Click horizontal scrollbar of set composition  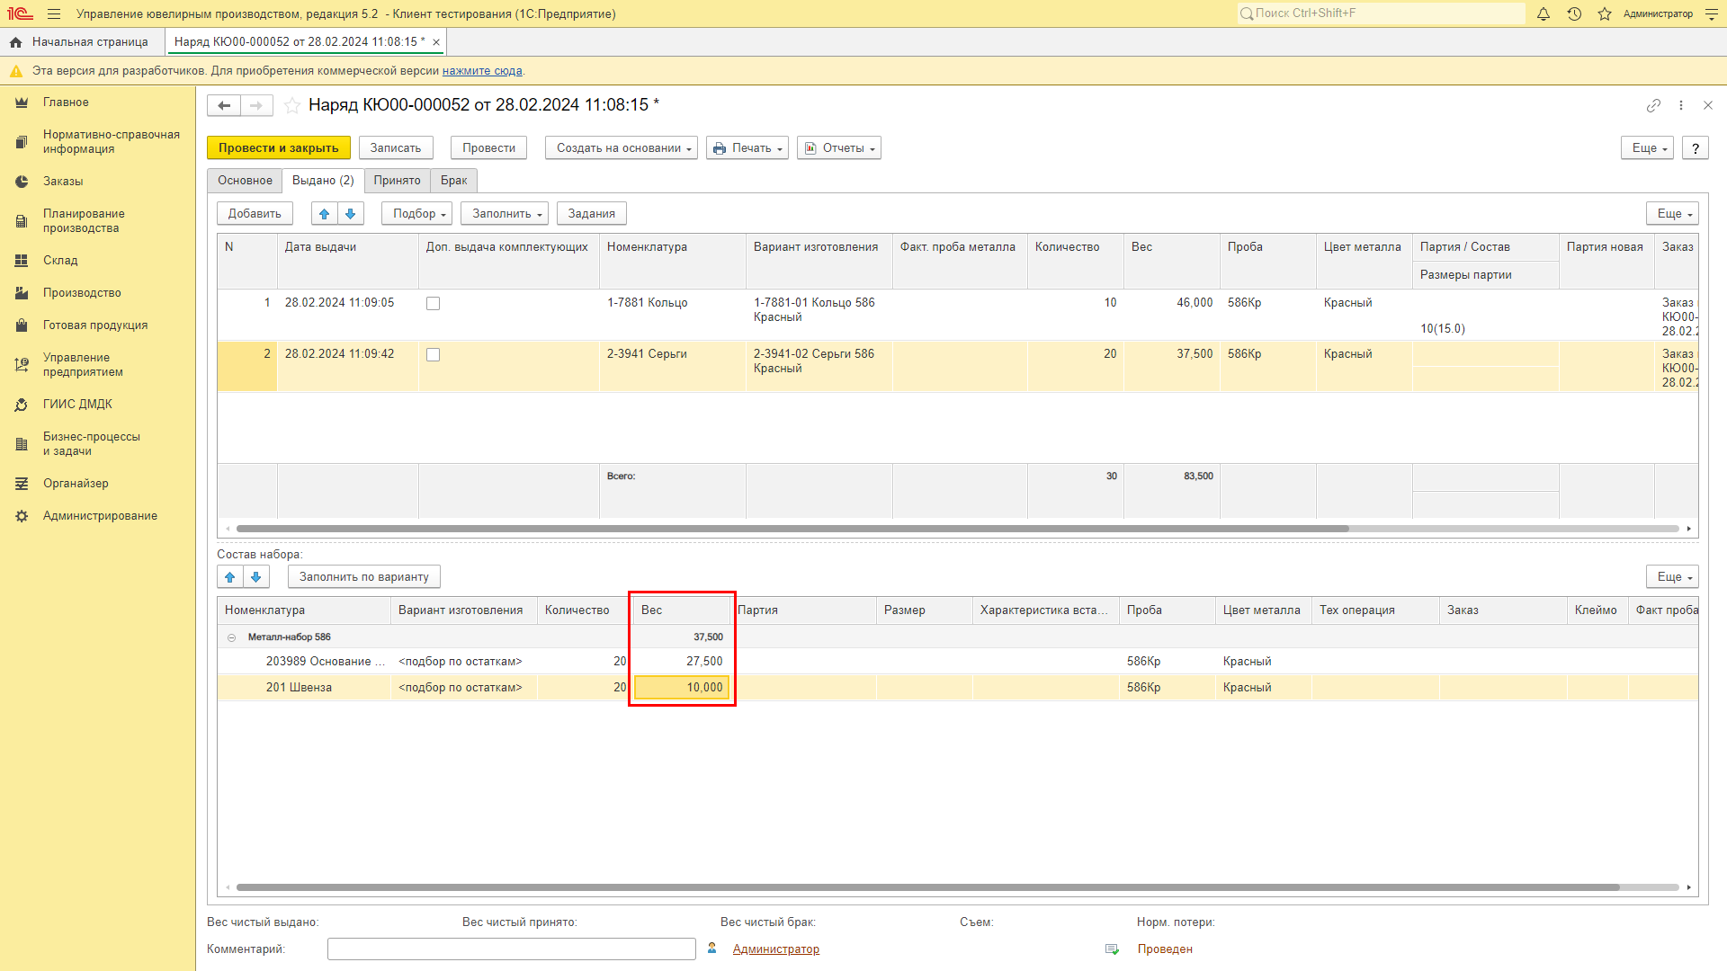point(927,887)
